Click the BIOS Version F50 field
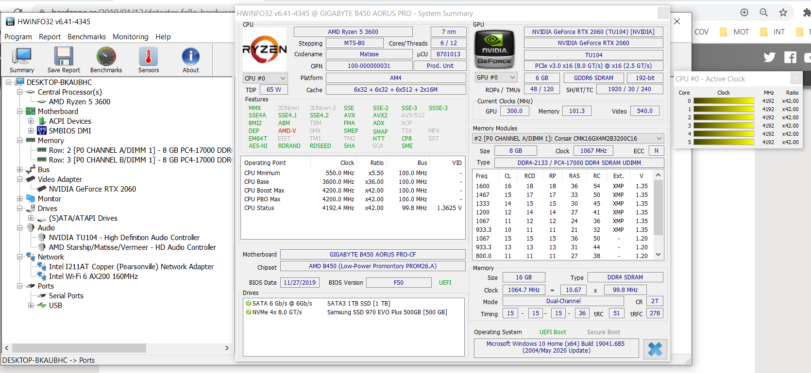Image resolution: width=811 pixels, height=373 pixels. [x=399, y=283]
